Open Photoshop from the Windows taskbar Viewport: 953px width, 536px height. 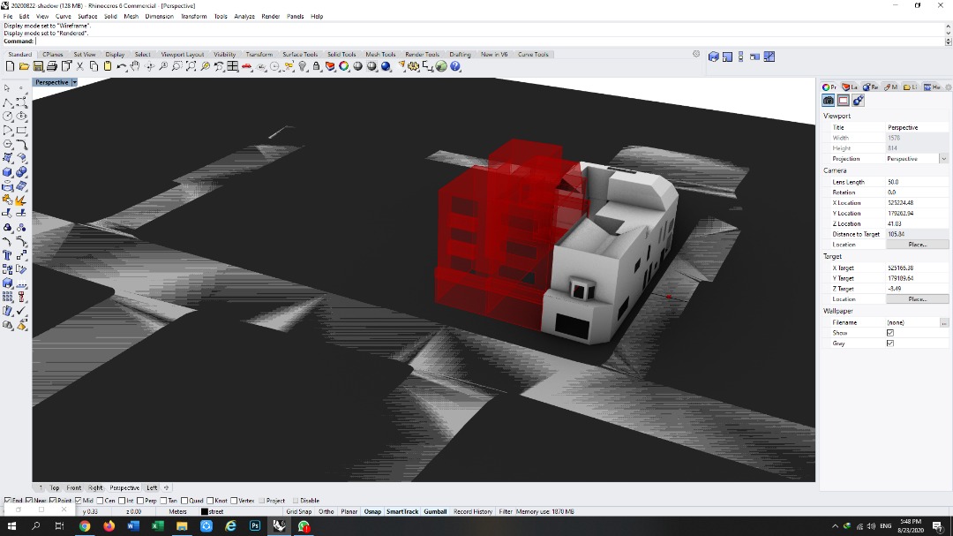click(255, 525)
